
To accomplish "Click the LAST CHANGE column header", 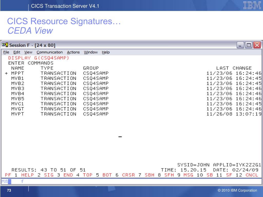I will tap(234, 68).
